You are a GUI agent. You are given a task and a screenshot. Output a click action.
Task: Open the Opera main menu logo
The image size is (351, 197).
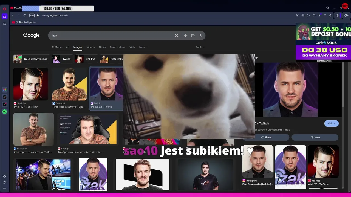(4, 9)
